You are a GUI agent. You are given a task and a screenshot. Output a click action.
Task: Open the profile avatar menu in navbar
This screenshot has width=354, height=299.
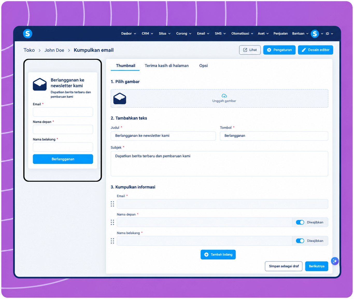pos(315,33)
